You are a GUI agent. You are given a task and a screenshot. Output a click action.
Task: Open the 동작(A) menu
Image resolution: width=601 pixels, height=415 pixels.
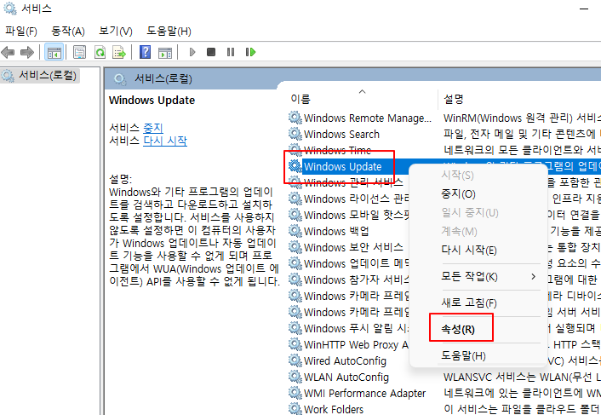tap(68, 31)
